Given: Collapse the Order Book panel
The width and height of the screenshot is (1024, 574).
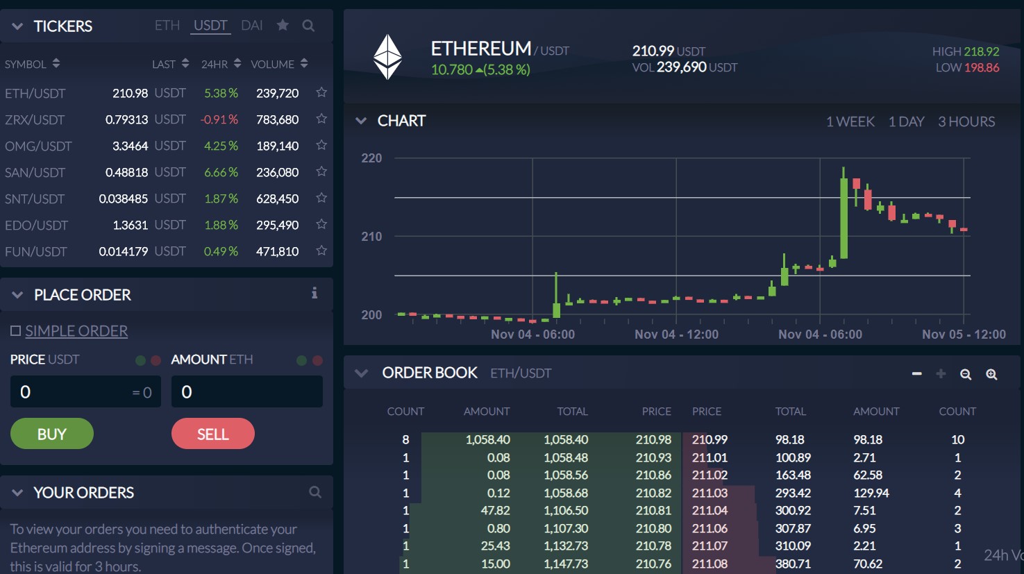Looking at the screenshot, I should [x=361, y=373].
